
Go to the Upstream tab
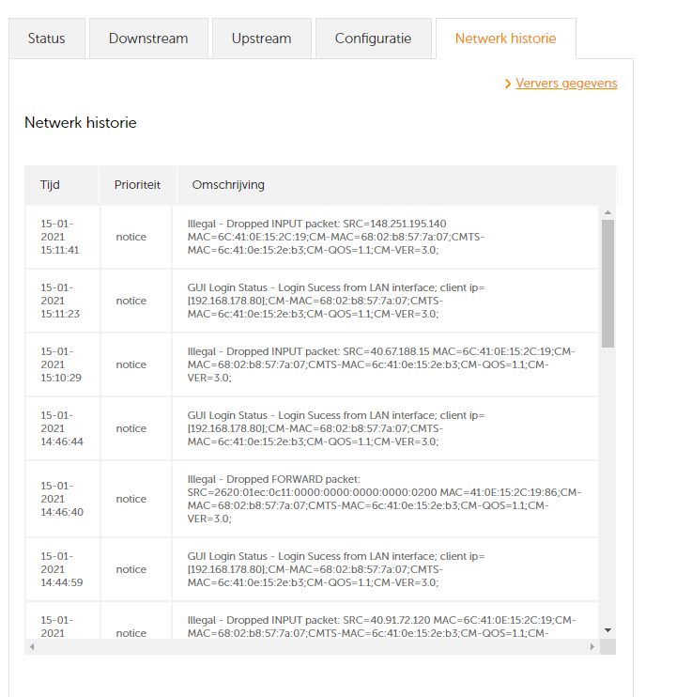261,39
